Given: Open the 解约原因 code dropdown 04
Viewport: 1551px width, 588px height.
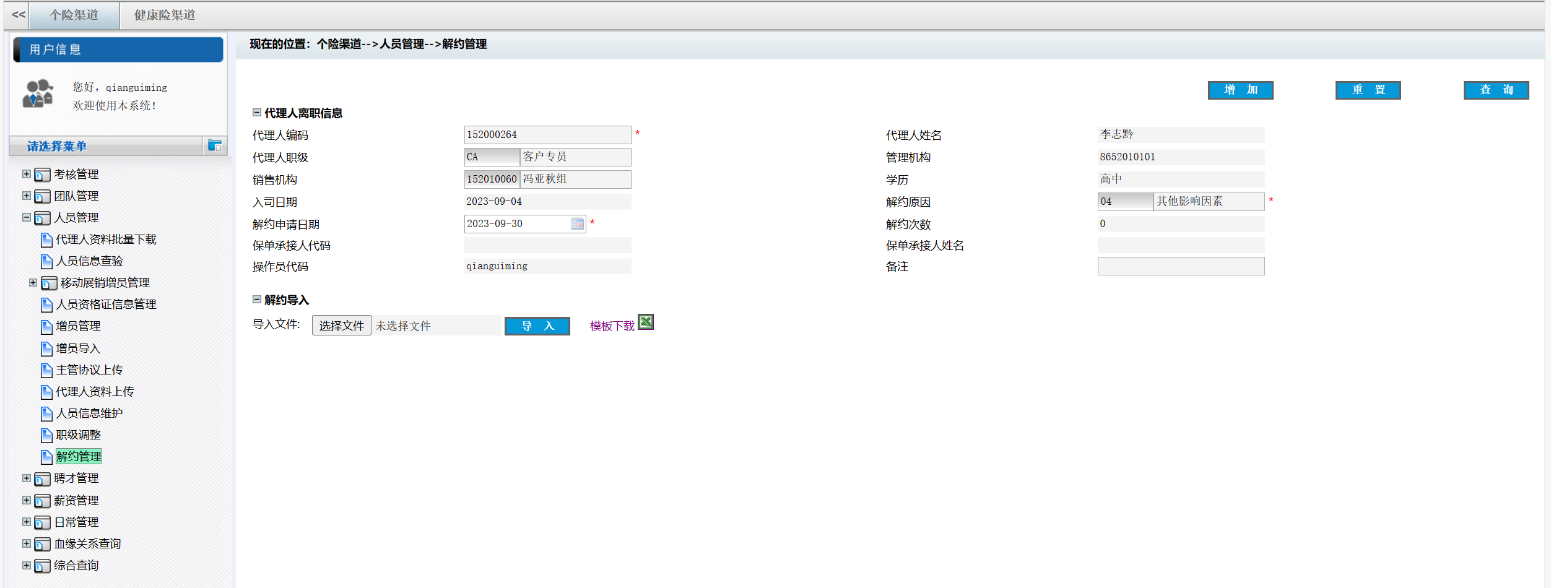Looking at the screenshot, I should (1125, 201).
